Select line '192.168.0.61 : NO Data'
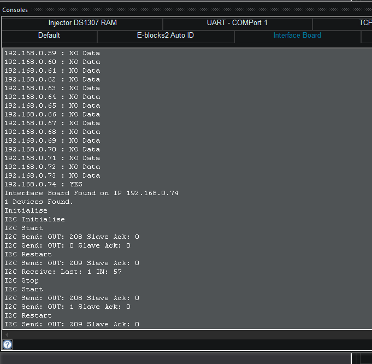Screen dimensions: 372x364 (52, 71)
